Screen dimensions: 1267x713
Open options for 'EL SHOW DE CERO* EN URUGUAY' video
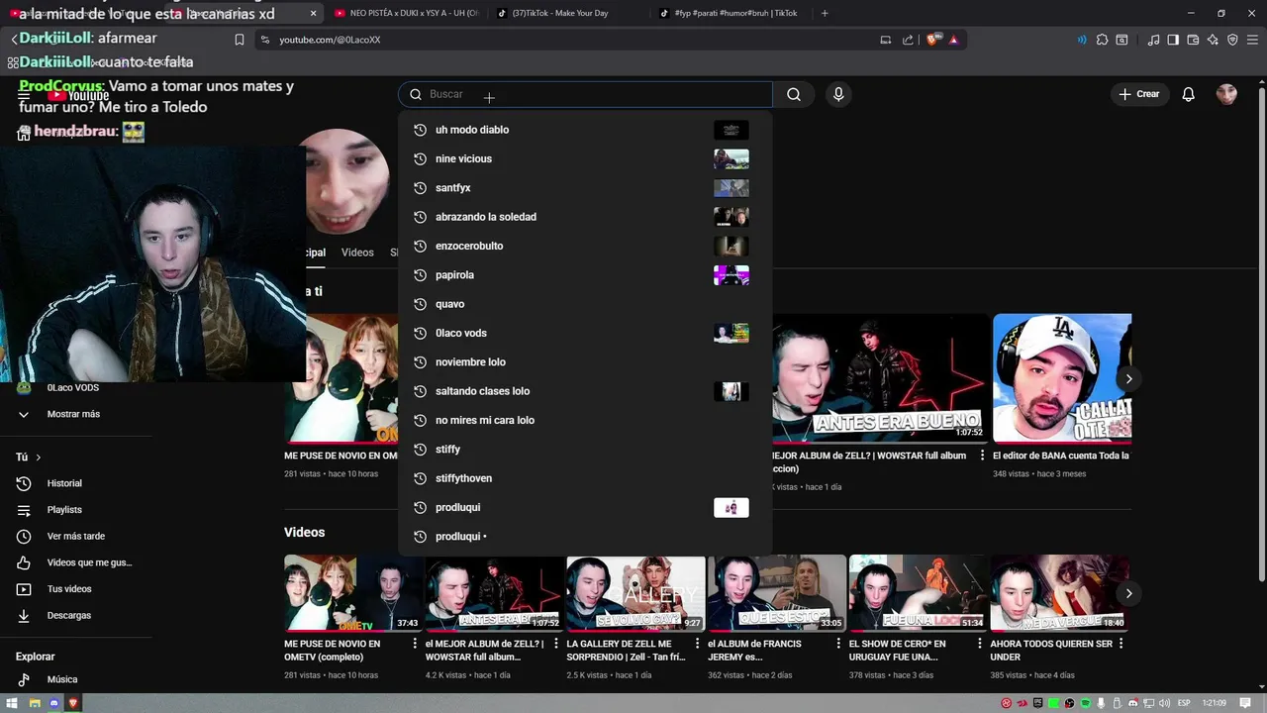(x=980, y=644)
